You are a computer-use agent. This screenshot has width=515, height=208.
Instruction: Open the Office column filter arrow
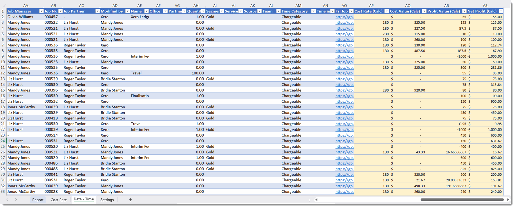[165, 11]
